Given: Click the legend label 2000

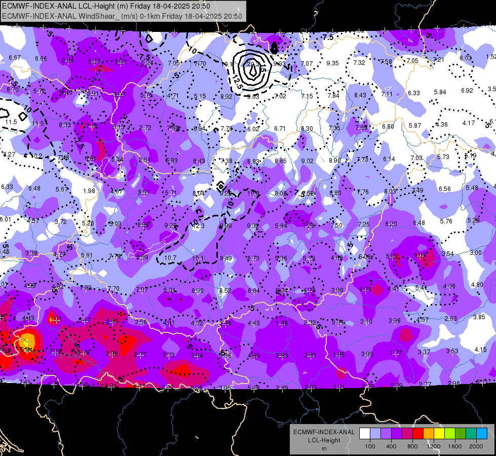Looking at the screenshot, I should pyautogui.click(x=476, y=446).
